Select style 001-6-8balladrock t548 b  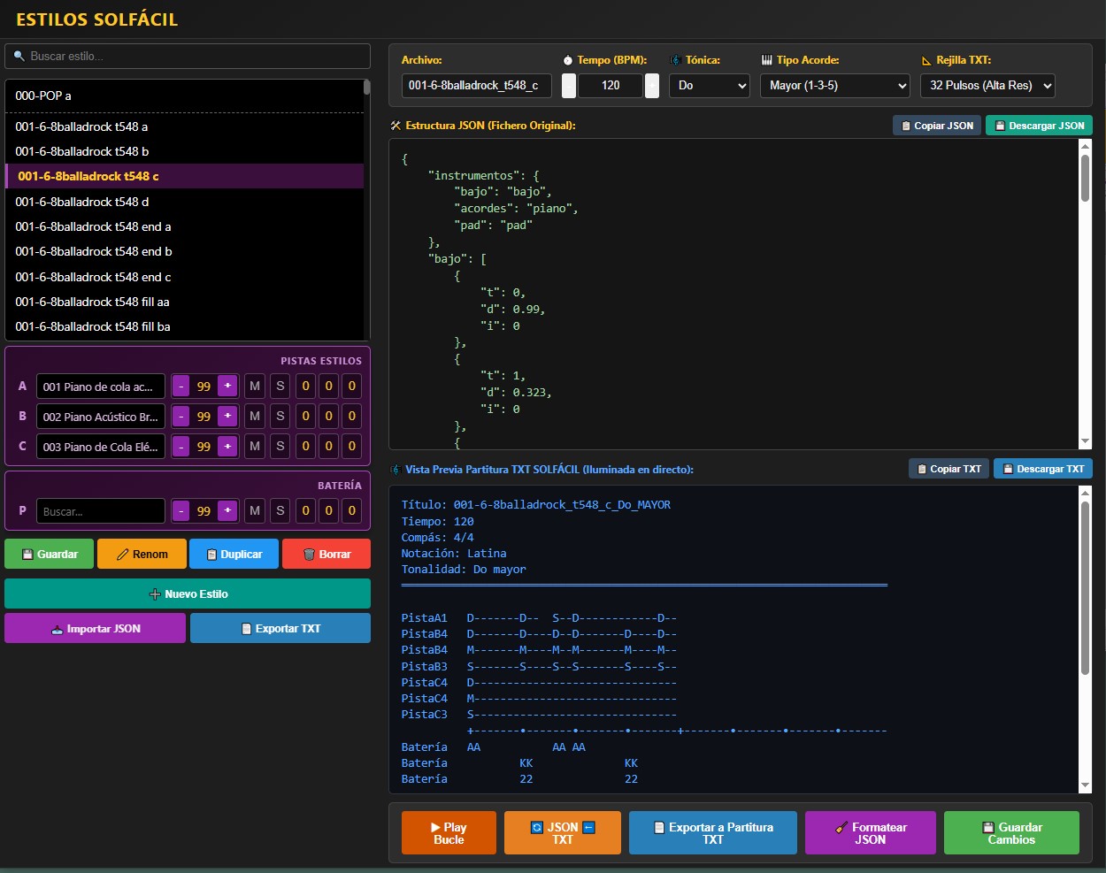pyautogui.click(x=184, y=151)
